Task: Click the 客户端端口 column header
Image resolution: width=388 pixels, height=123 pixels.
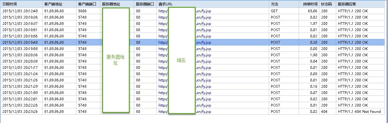Action: 88,4
